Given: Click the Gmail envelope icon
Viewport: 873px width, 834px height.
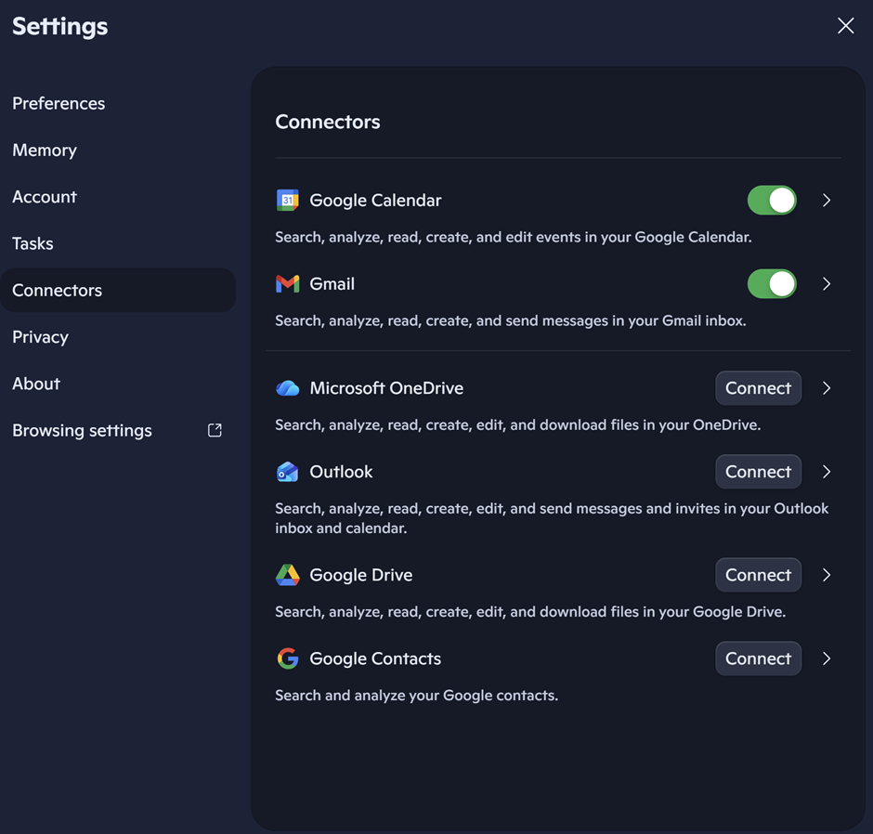Looking at the screenshot, I should 288,284.
